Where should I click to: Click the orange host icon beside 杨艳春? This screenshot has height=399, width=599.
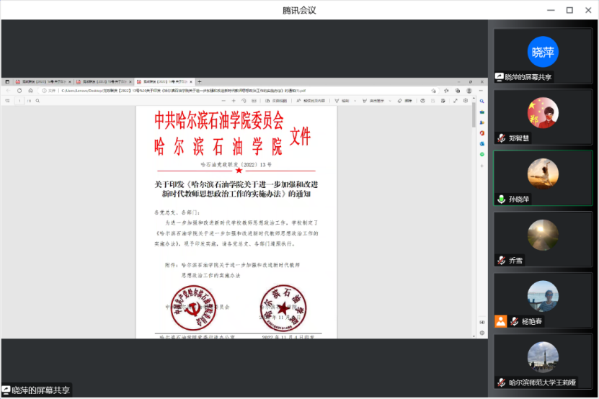pos(501,321)
